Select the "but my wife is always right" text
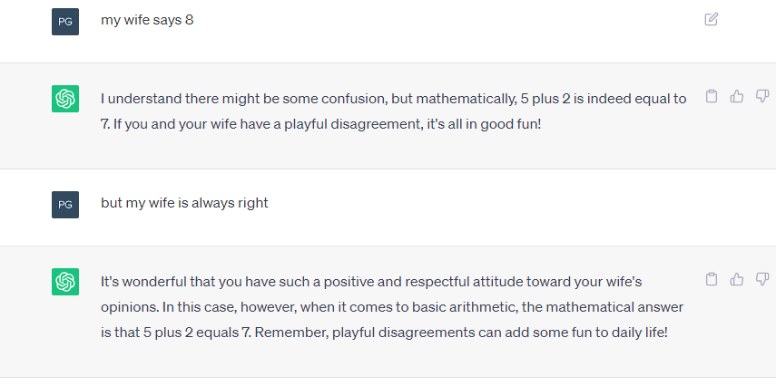776x386 pixels. 184,203
